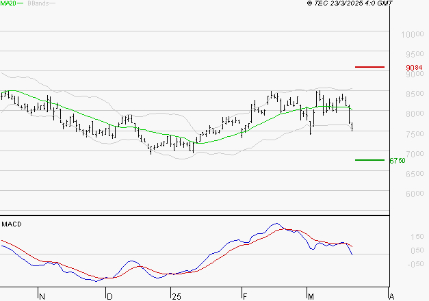Click the 8000 price axis label
Image resolution: width=429 pixels, height=301 pixels.
[413, 114]
